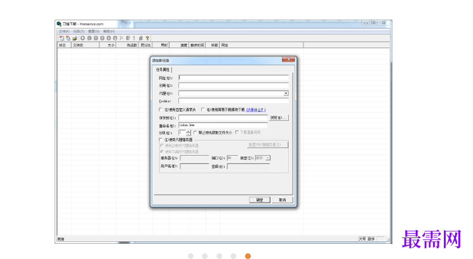Click the 百分比 column header
The height and width of the screenshot is (259, 473).
(145, 45)
